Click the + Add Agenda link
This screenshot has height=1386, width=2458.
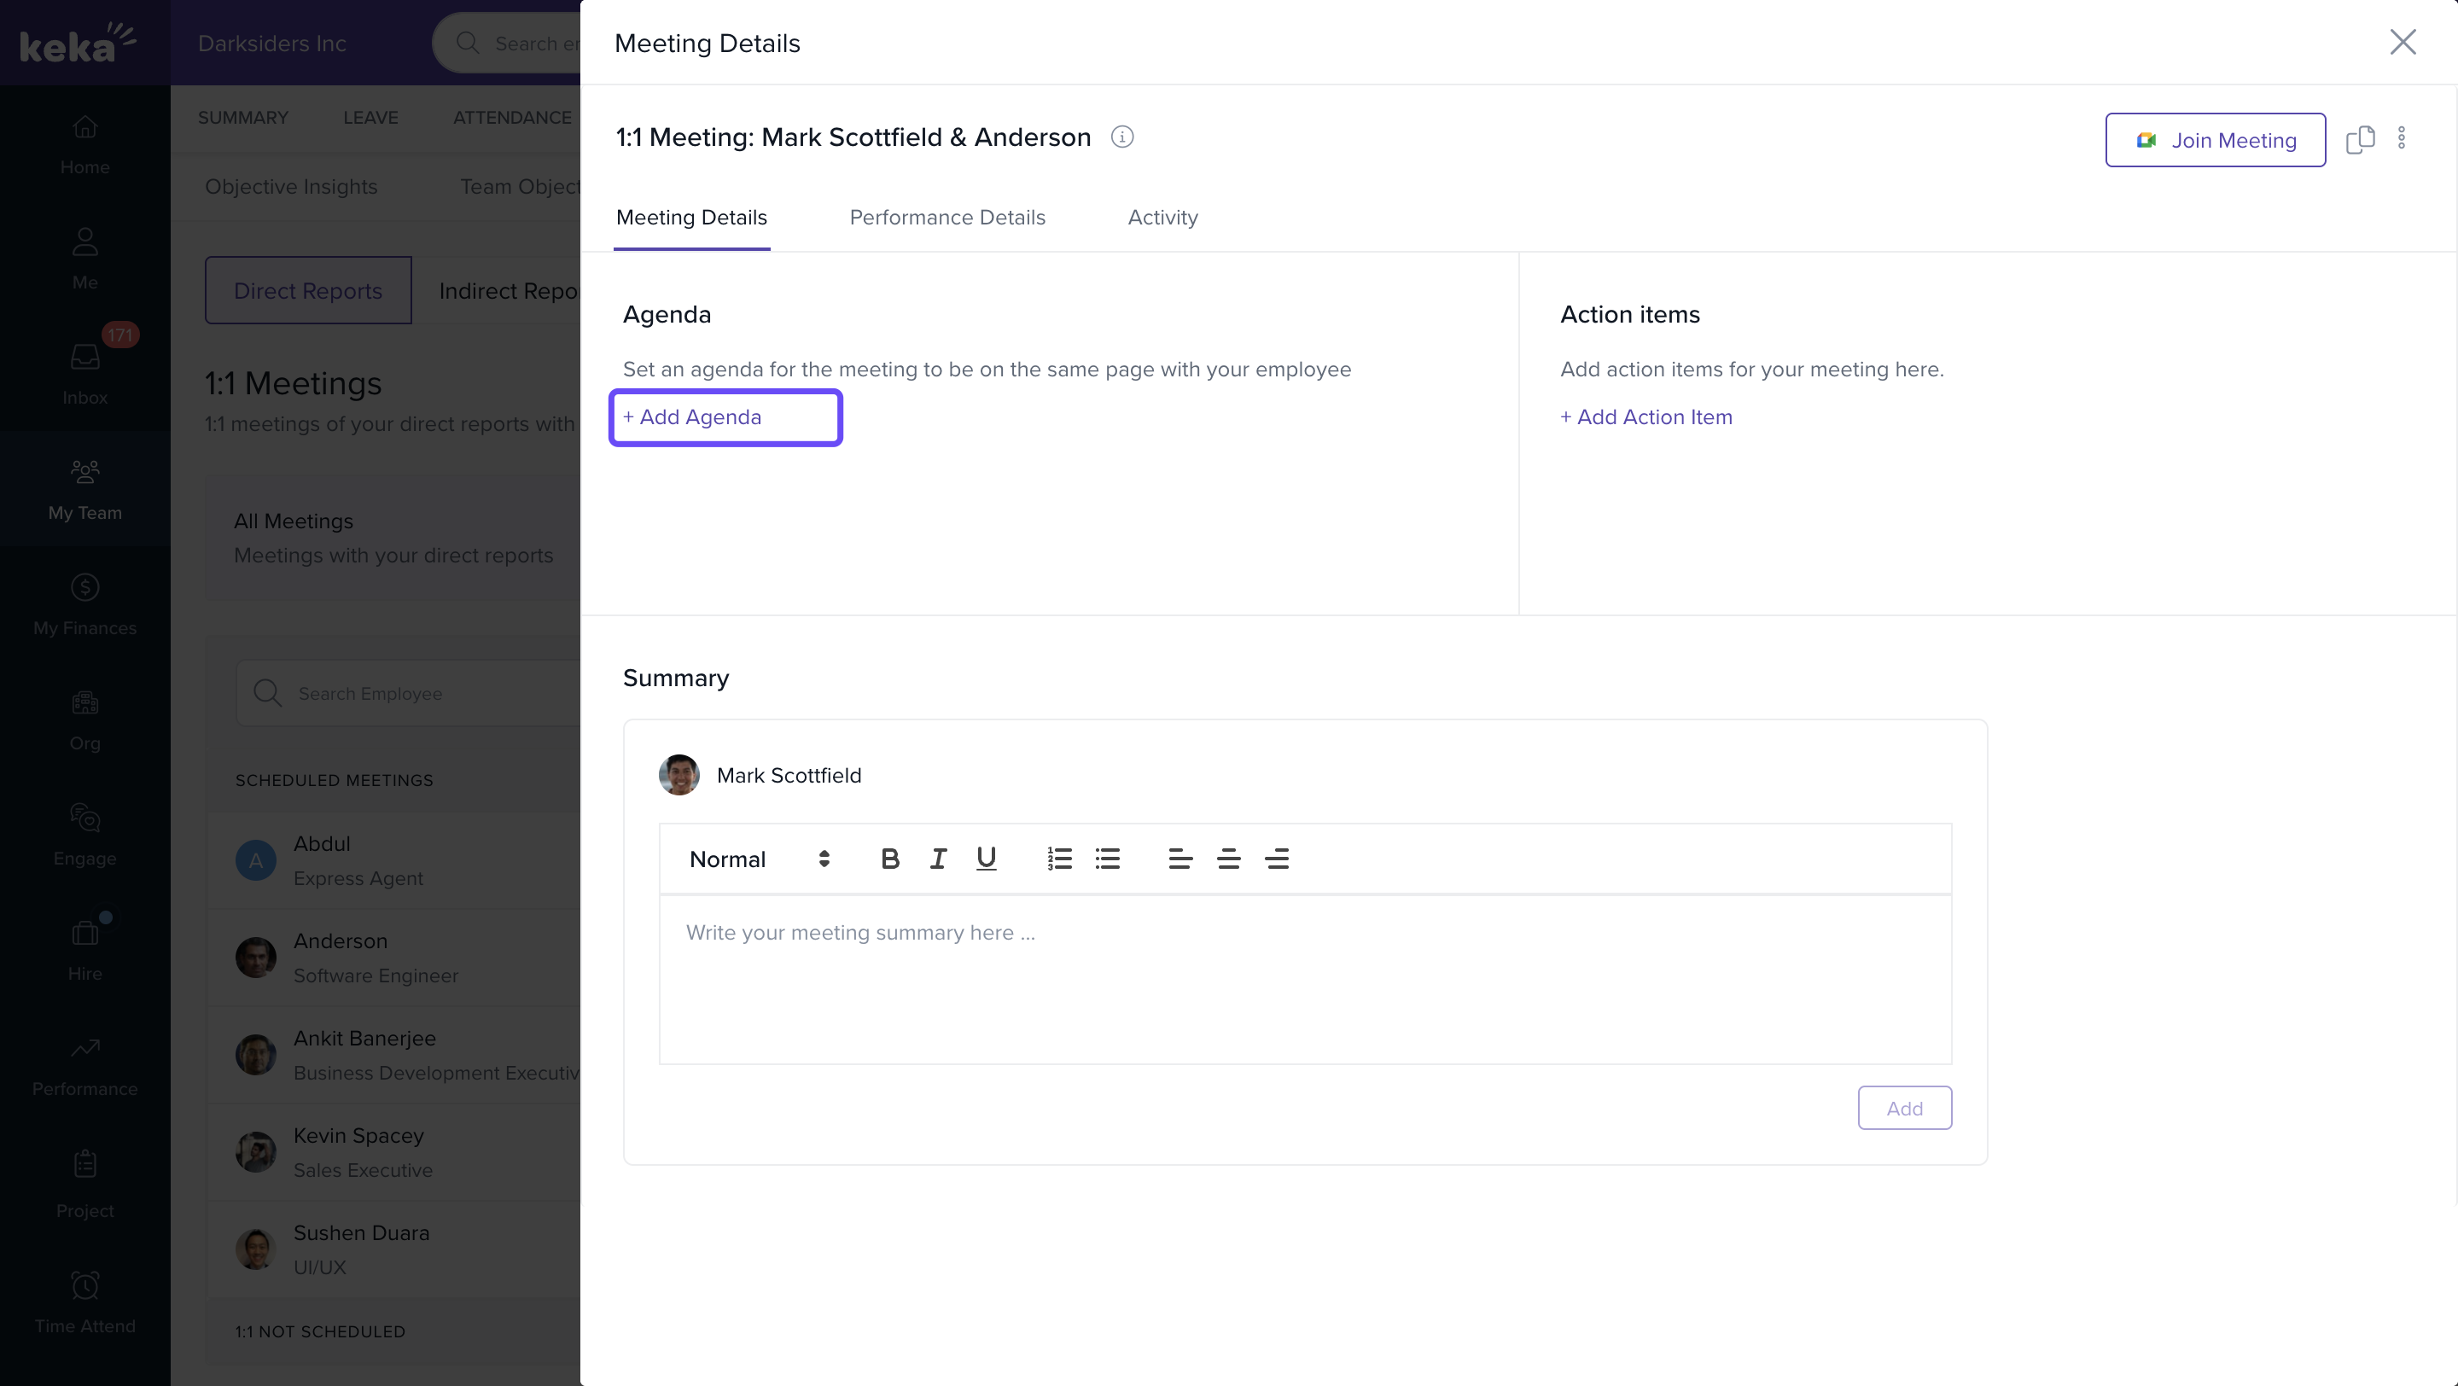tap(693, 416)
